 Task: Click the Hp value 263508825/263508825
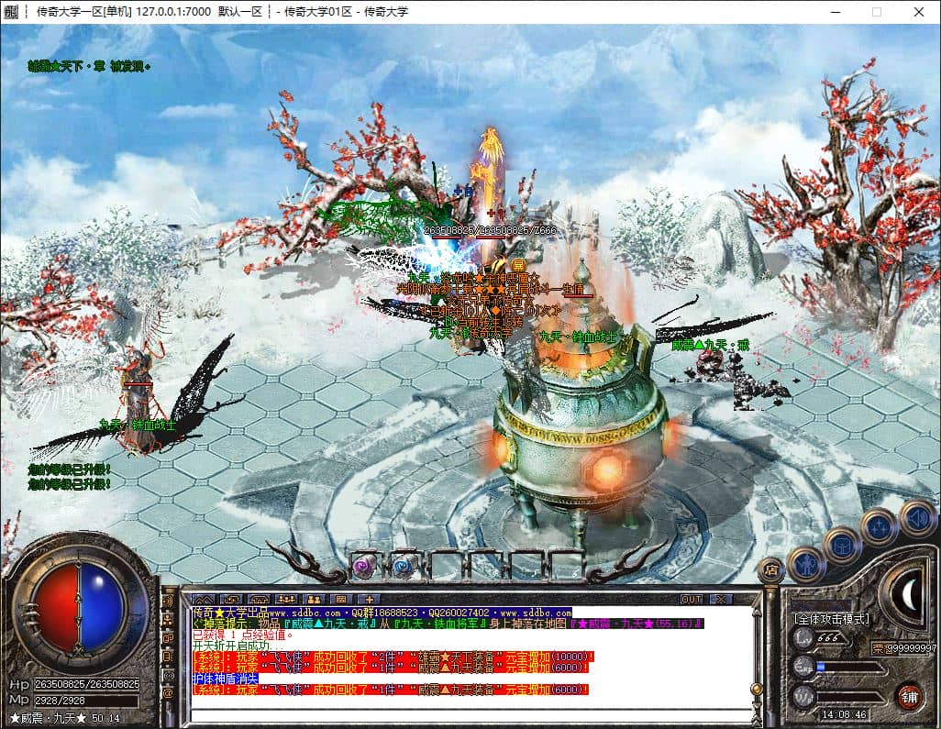coord(86,684)
